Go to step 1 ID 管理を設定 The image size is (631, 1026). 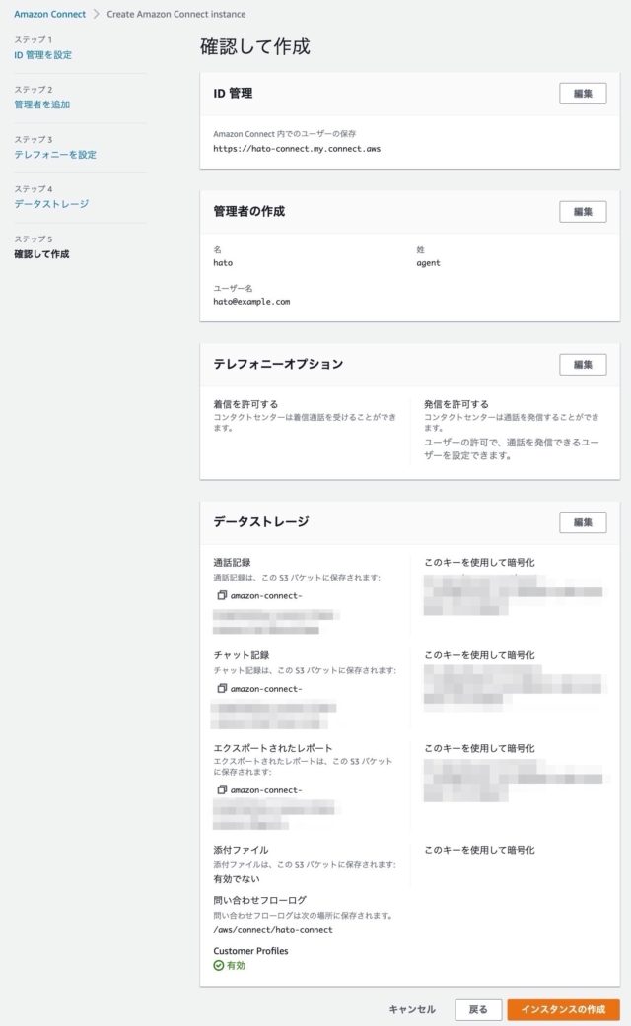click(x=43, y=55)
